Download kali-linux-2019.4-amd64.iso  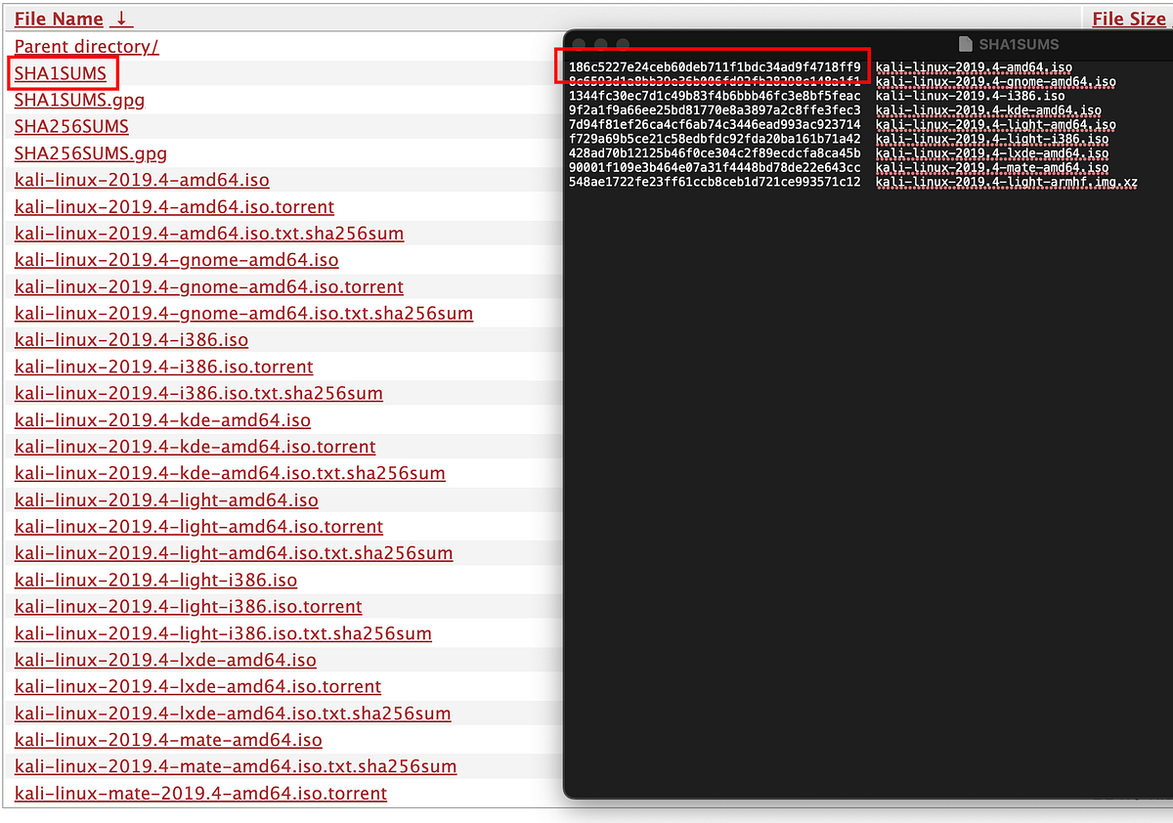(x=141, y=180)
